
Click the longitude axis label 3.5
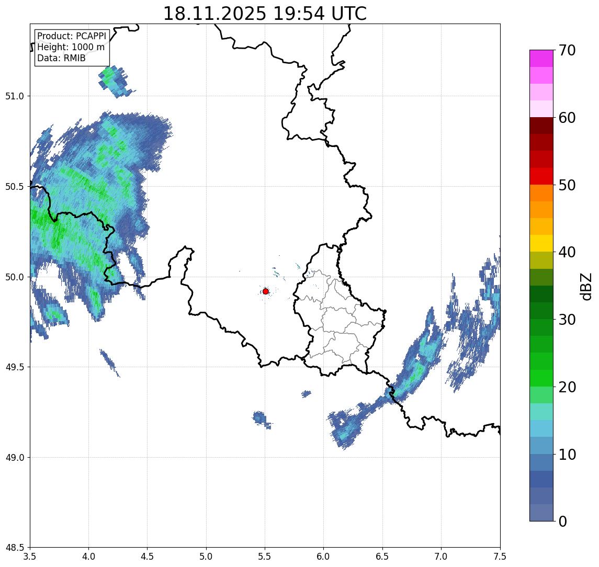pos(30,556)
